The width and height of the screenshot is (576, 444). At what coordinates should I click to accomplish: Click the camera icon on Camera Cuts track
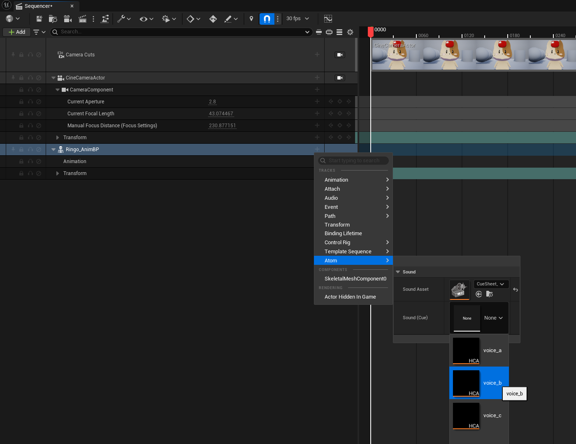(339, 54)
